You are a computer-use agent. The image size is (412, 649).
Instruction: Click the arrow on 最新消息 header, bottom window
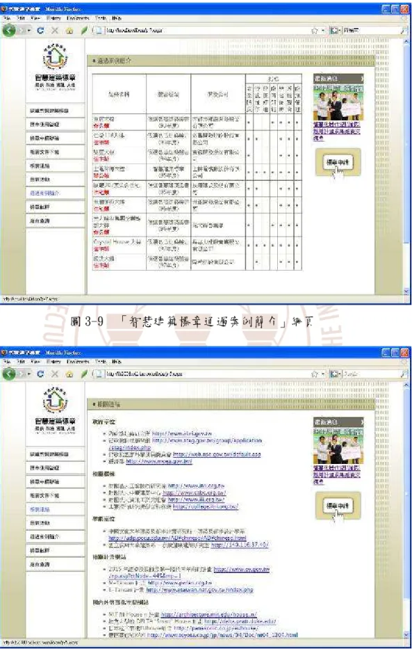[361, 422]
